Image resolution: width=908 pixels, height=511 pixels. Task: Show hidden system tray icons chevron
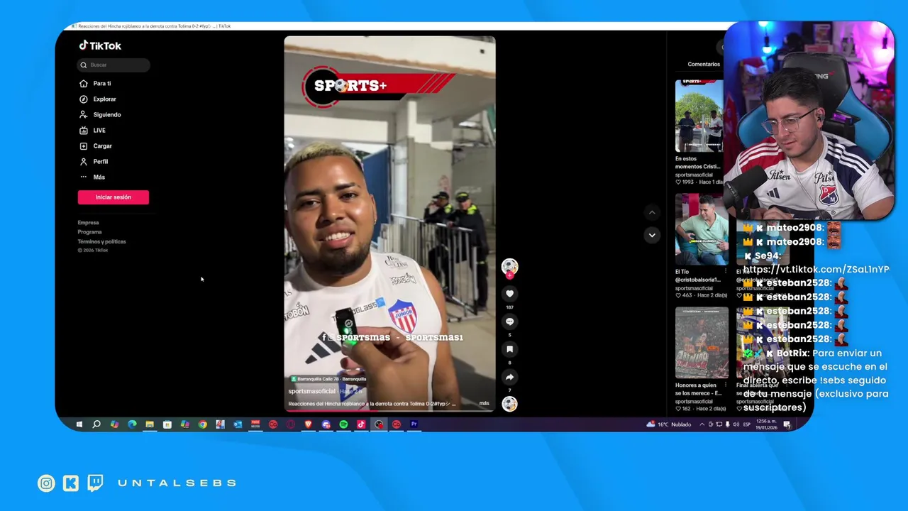(x=702, y=424)
